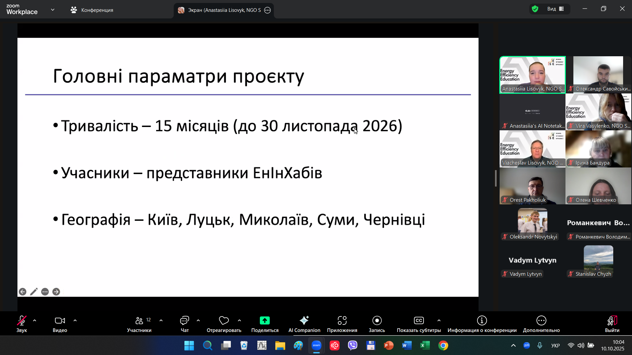Open the Chat panel

tap(184, 324)
